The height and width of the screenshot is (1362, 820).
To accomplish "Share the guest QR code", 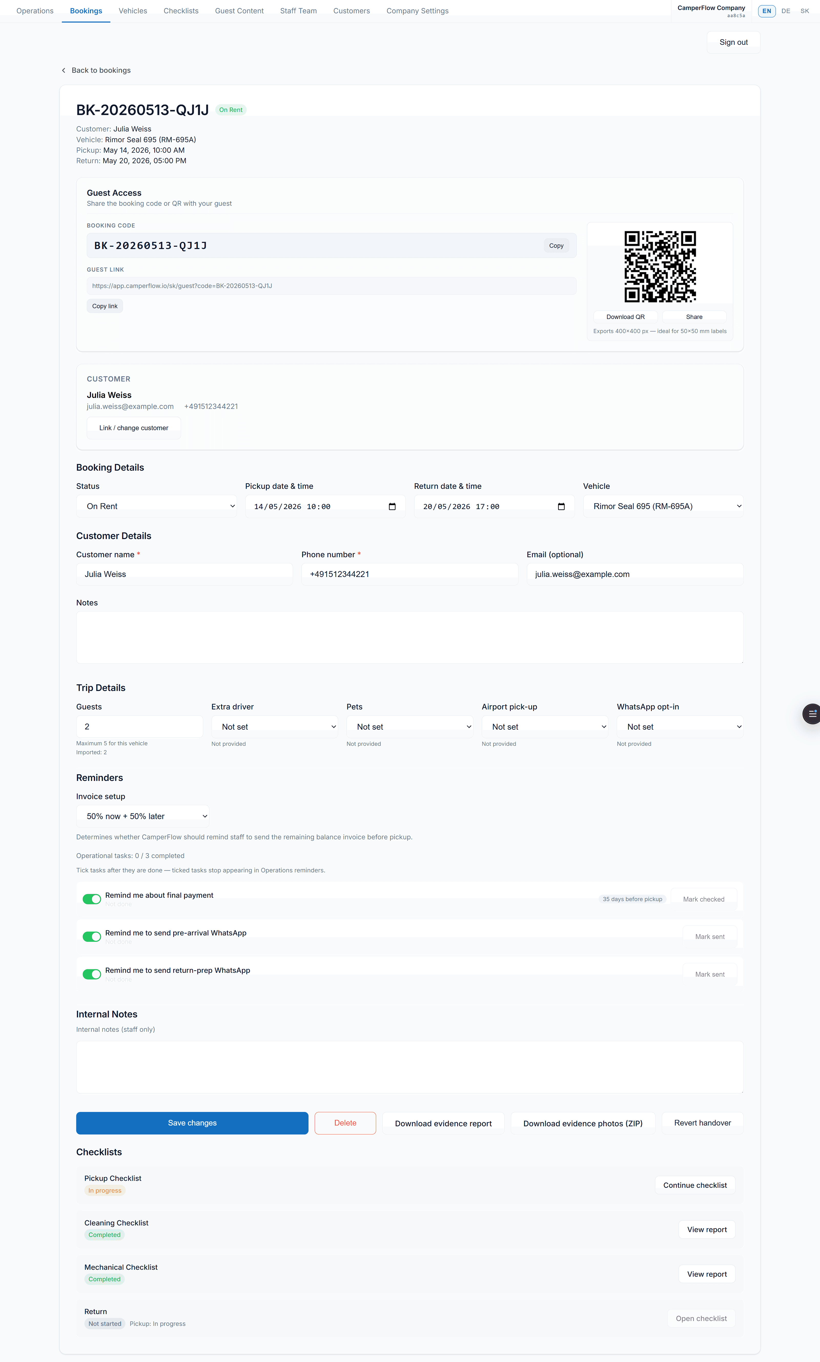I will [694, 317].
